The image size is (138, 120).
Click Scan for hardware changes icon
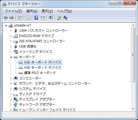coord(51,18)
